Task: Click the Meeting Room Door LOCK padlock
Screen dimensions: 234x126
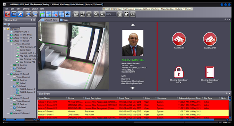Action: point(179,72)
